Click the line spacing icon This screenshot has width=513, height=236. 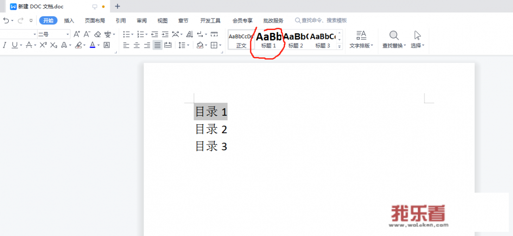[x=182, y=45]
